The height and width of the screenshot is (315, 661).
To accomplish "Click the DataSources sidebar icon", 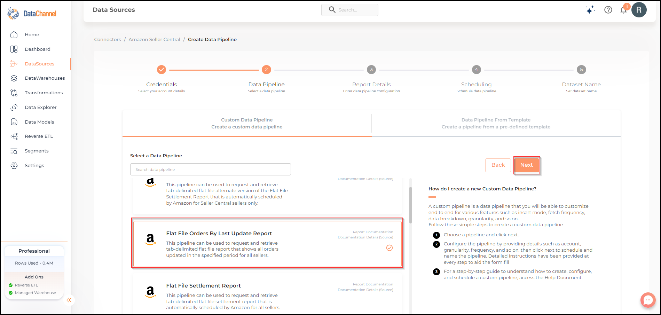I will pos(14,64).
